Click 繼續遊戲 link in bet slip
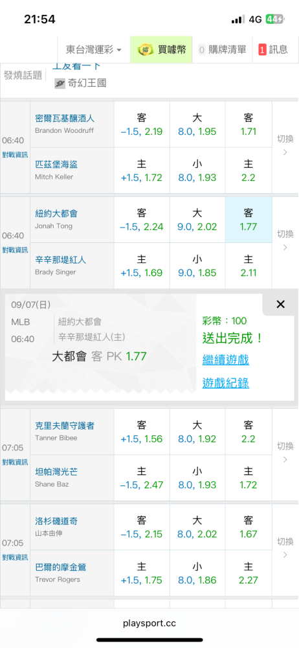This screenshot has width=299, height=648. (225, 360)
